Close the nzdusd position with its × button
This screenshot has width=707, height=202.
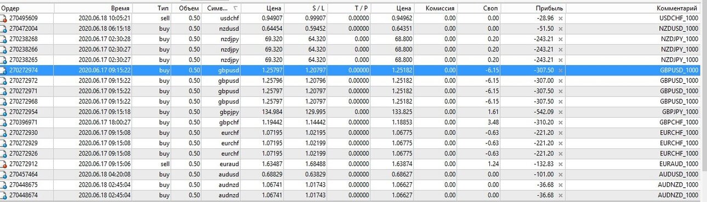click(560, 28)
